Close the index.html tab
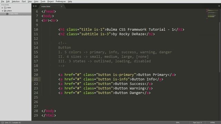Image resolution: width=221 pixels, height=124 pixels. click(61, 7)
